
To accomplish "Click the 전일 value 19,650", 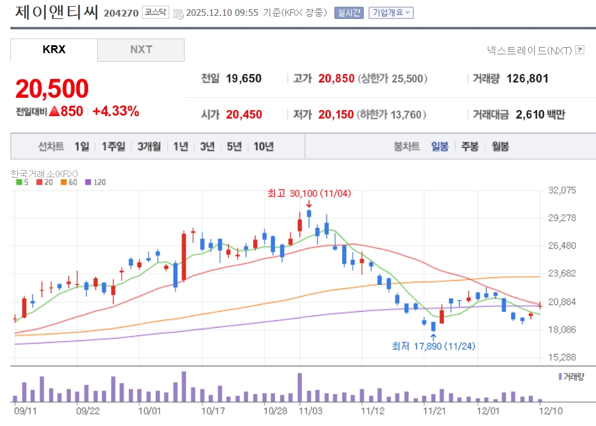I will tap(244, 79).
